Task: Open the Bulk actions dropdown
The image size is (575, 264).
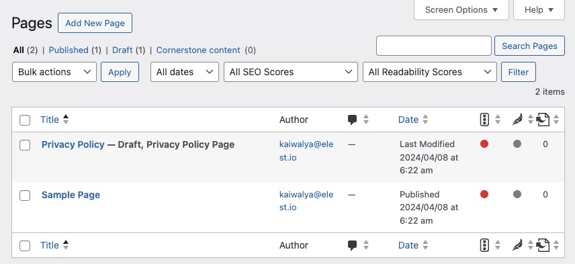Action: [x=54, y=72]
